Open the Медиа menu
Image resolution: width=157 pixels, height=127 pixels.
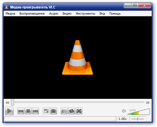(x=10, y=14)
